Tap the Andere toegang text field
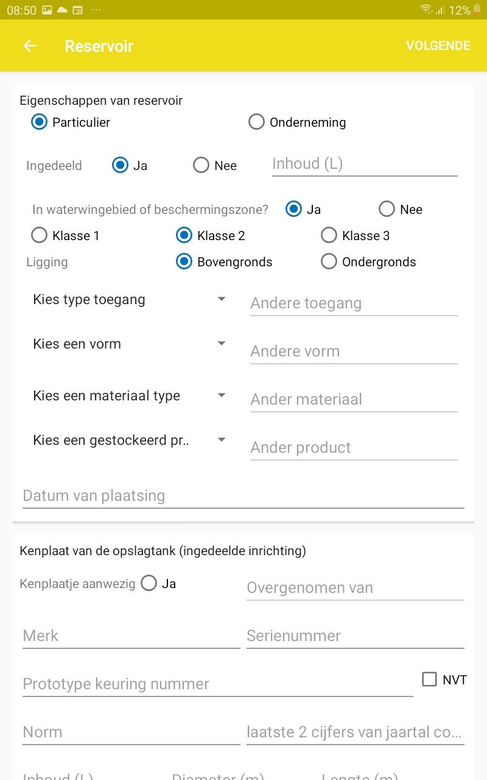 coord(354,303)
